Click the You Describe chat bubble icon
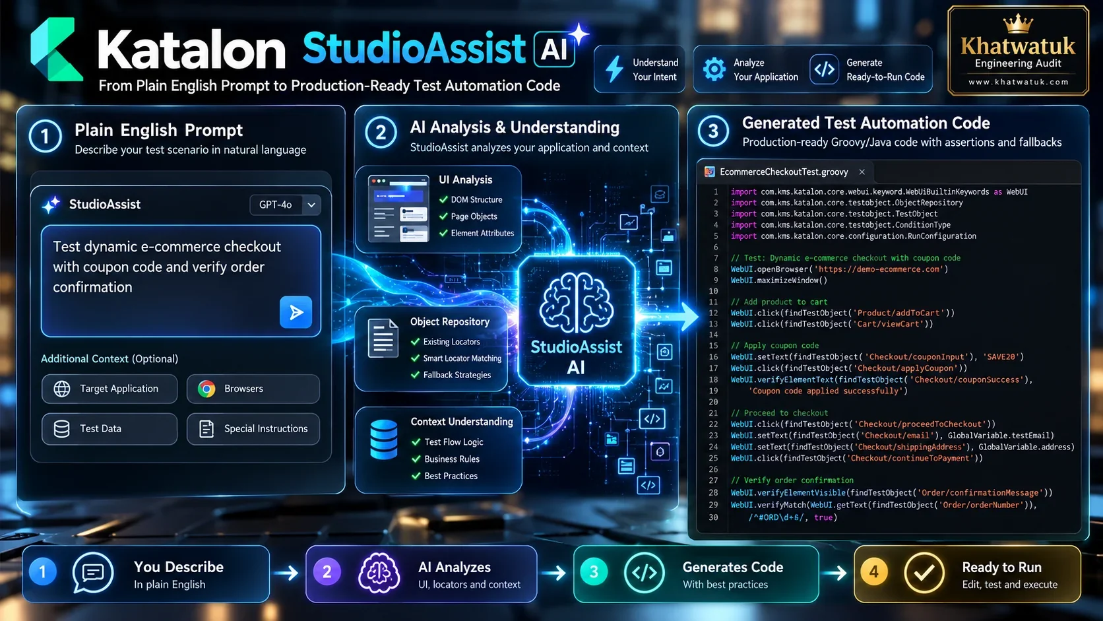 [92, 573]
